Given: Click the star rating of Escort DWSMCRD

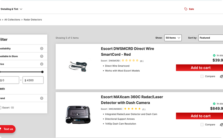Looking at the screenshot, I should (131, 60).
